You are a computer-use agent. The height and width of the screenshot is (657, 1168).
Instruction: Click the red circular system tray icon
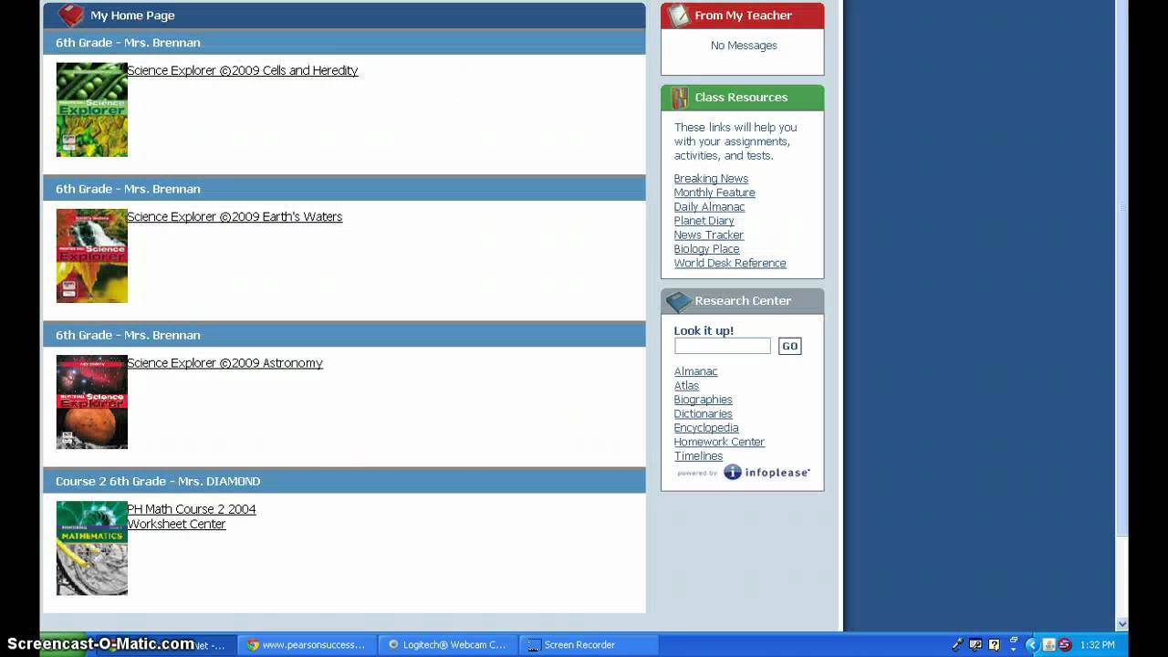coord(1064,644)
